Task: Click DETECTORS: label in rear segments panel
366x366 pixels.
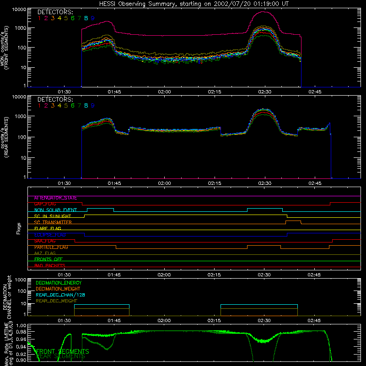Action: (55, 99)
